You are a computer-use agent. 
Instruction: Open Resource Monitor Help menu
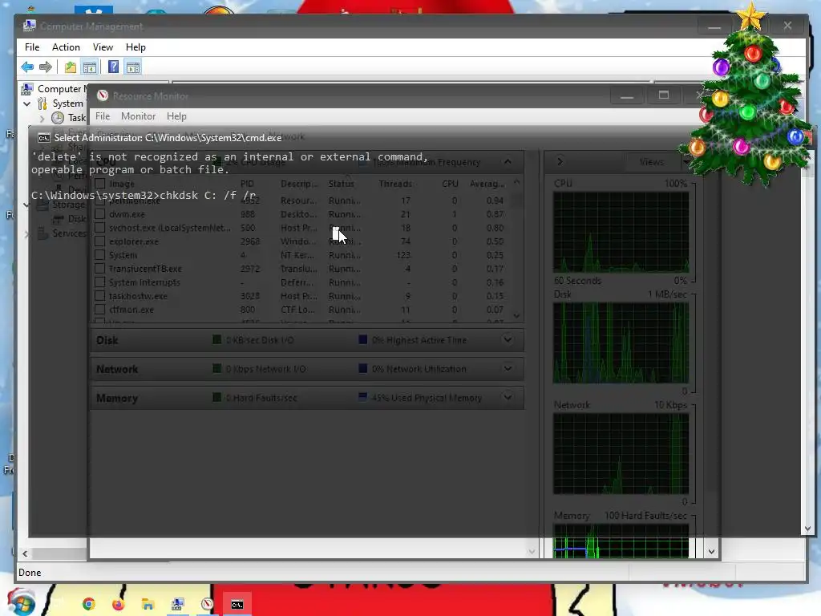[176, 116]
